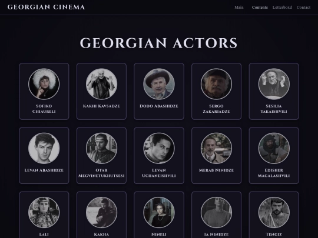Click the Georgian Cinema site logo
This screenshot has height=238, width=318.
click(x=47, y=7)
